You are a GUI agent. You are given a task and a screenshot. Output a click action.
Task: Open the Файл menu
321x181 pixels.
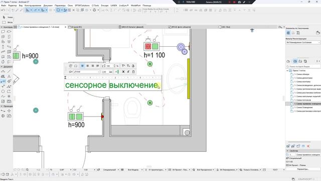pos(4,6)
